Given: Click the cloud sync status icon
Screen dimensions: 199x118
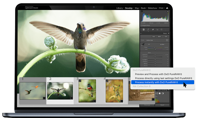Looking at the screenshot, I should [x=167, y=8].
